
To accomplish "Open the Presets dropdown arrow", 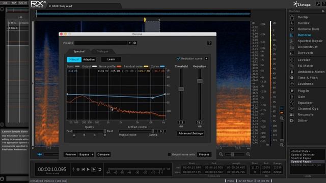I will 129,43.
